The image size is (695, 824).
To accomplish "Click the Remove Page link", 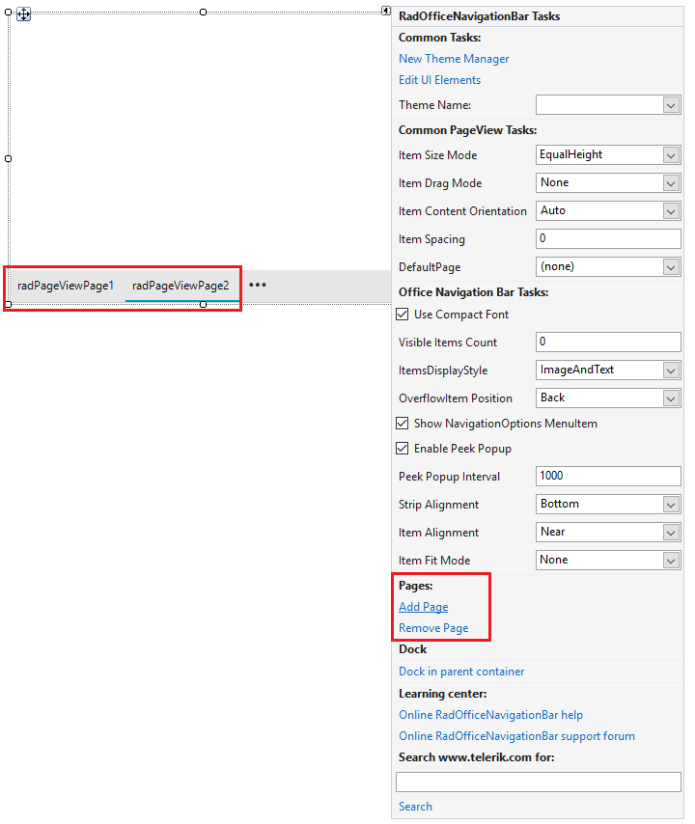I will pyautogui.click(x=433, y=628).
